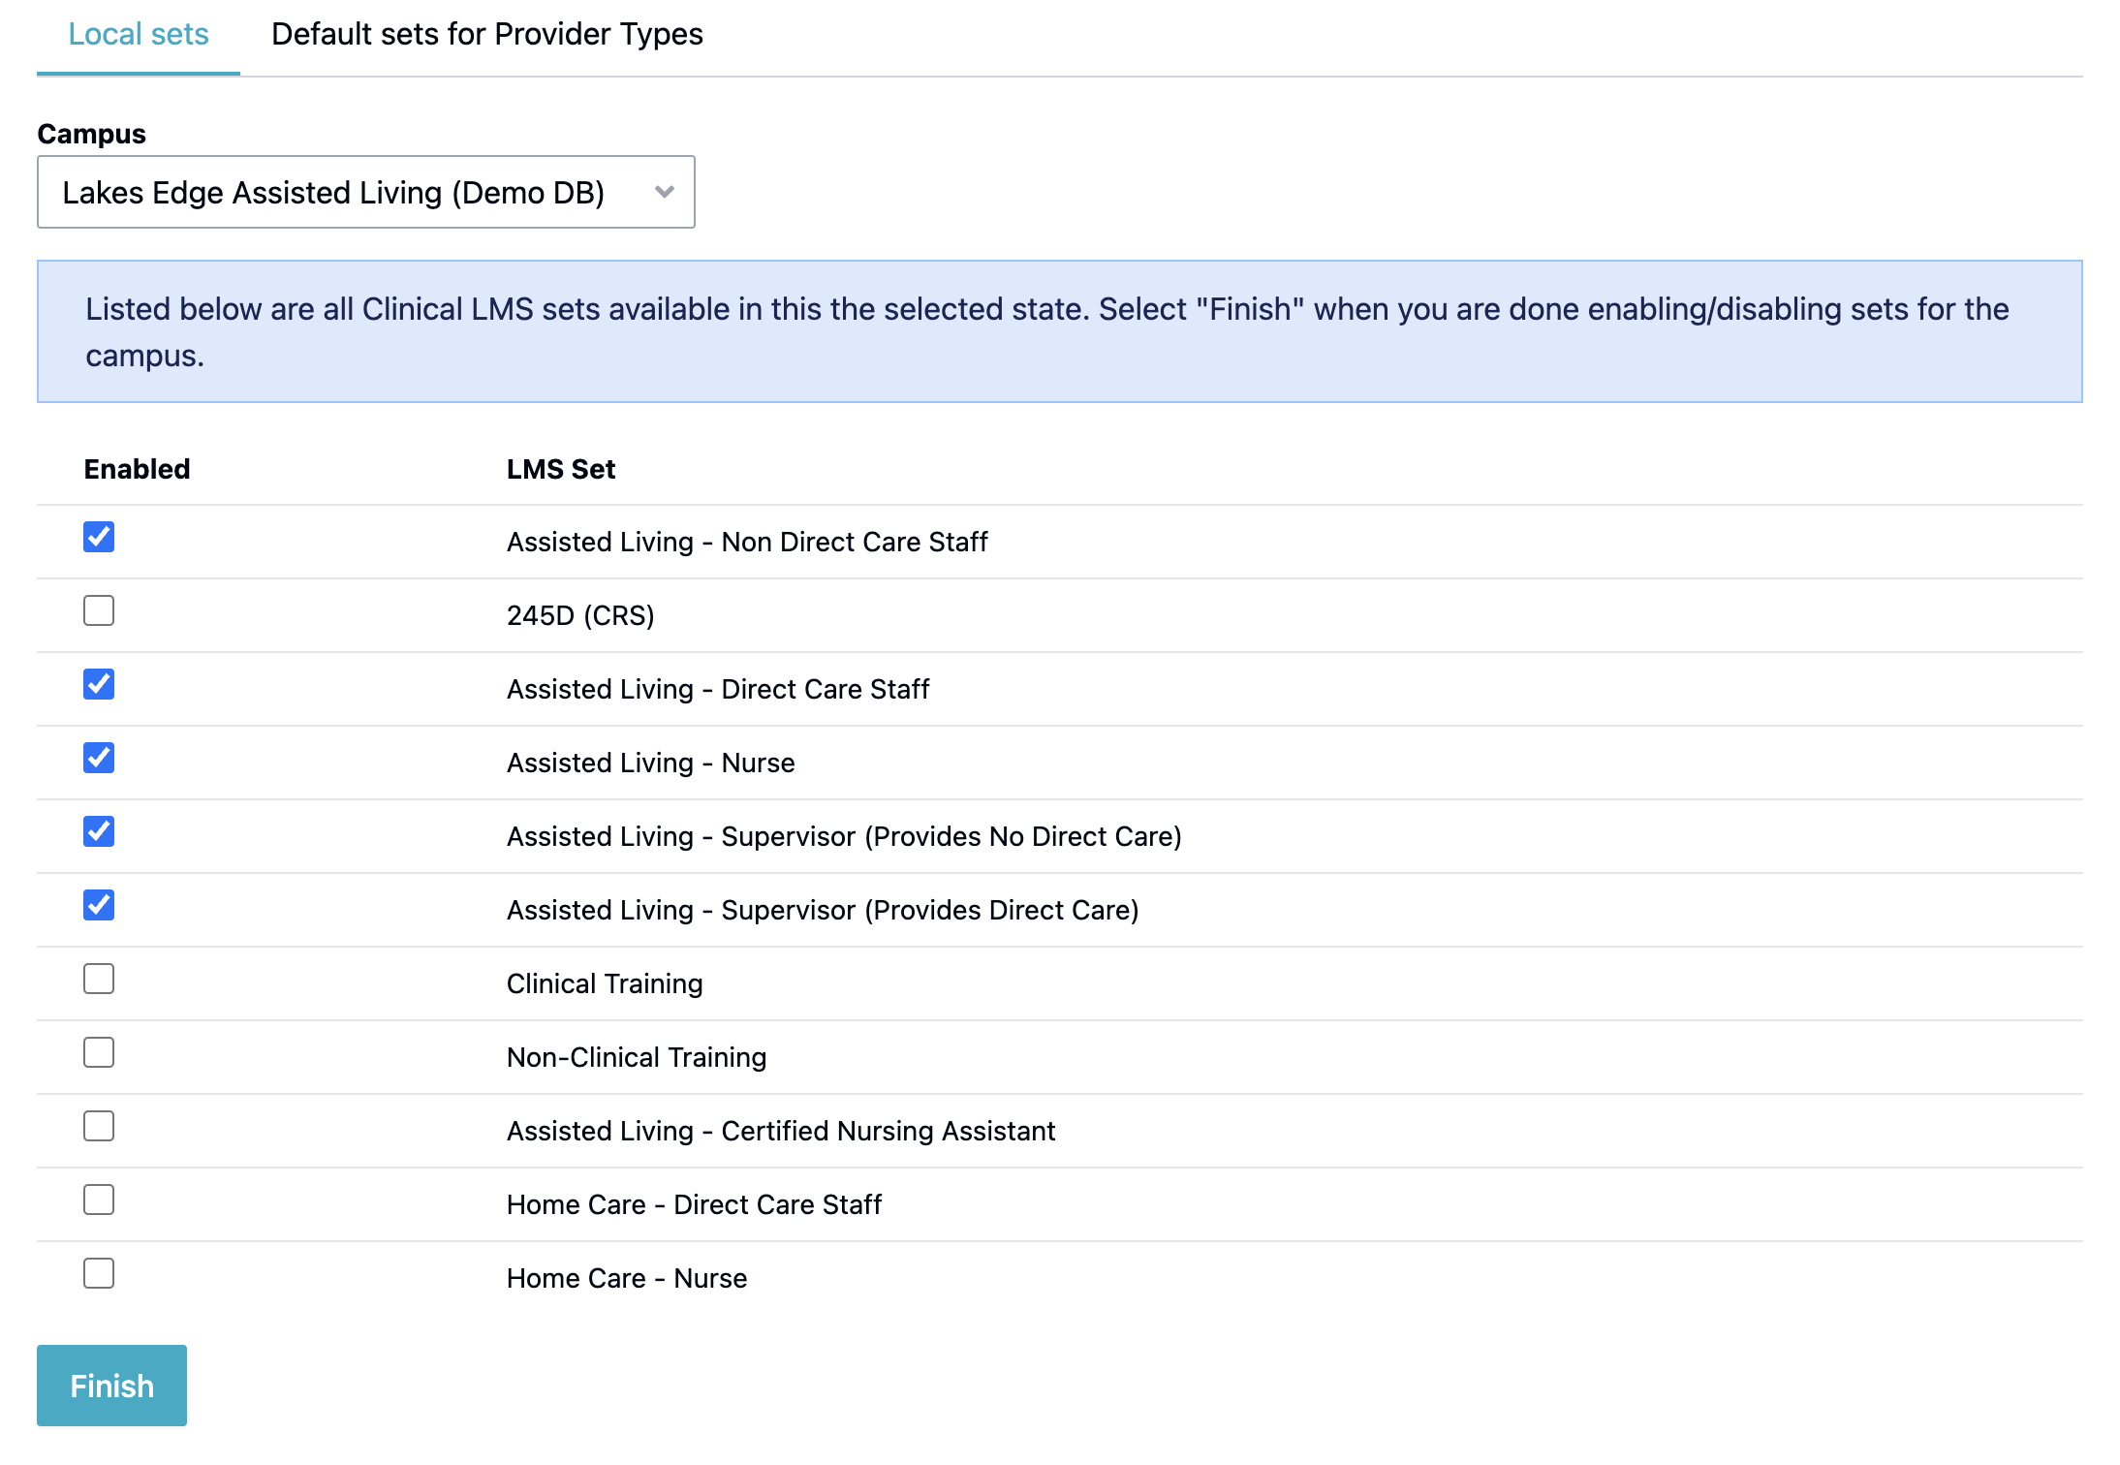Open Default sets for Provider Types tab
The width and height of the screenshot is (2120, 1465).
pos(486,35)
